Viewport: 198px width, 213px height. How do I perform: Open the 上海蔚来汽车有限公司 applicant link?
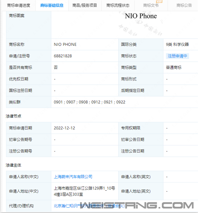pyautogui.click(x=73, y=177)
